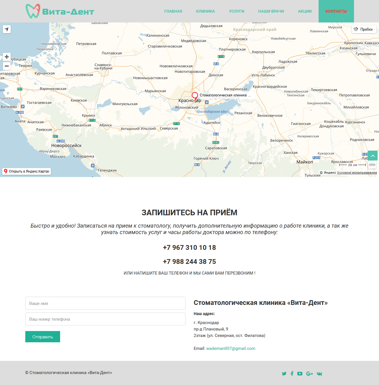Click the Геленджик label on the map

click(x=107, y=170)
